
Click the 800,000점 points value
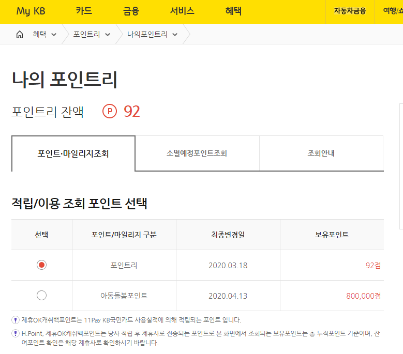pos(363,296)
